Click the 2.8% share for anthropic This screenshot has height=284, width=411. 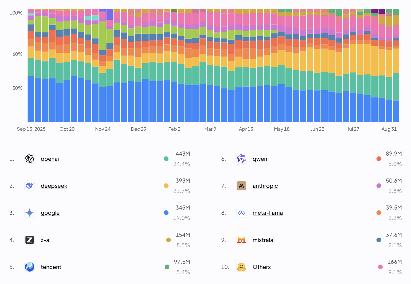(x=395, y=191)
